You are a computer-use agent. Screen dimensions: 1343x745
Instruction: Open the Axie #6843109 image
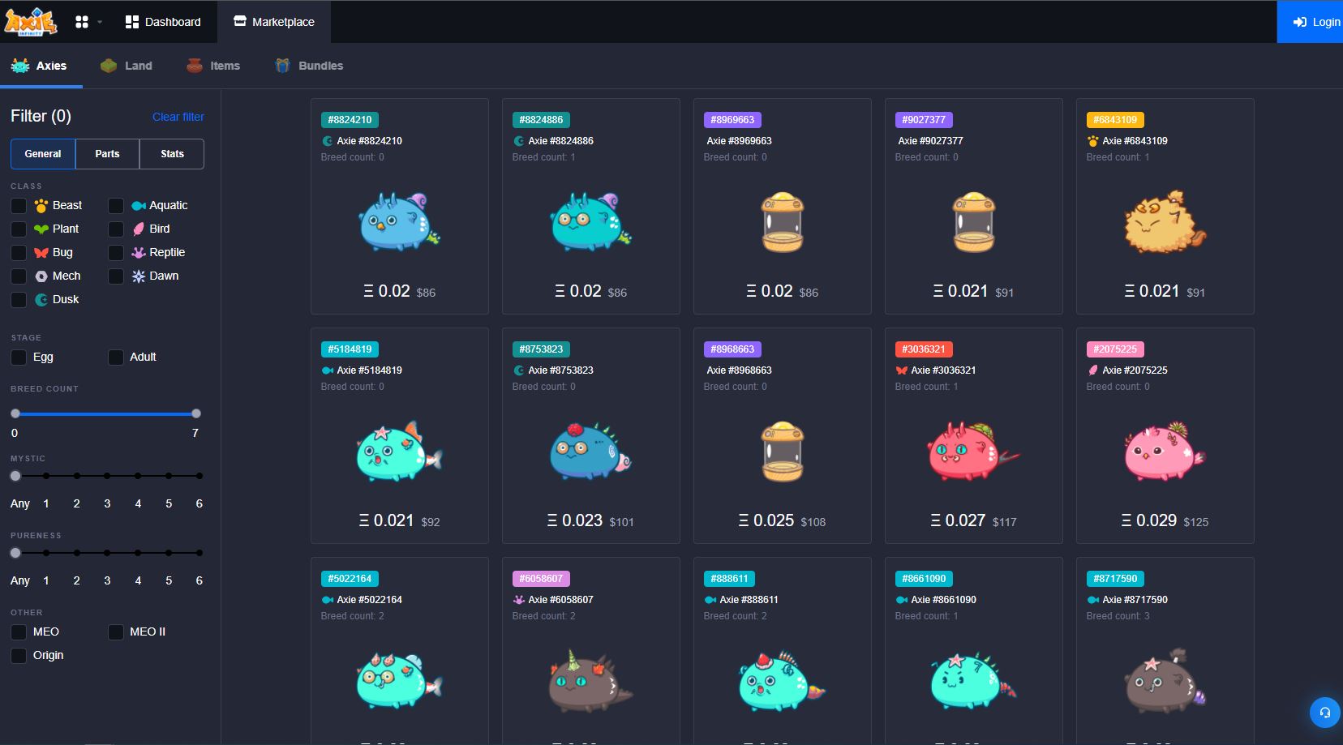(x=1165, y=222)
